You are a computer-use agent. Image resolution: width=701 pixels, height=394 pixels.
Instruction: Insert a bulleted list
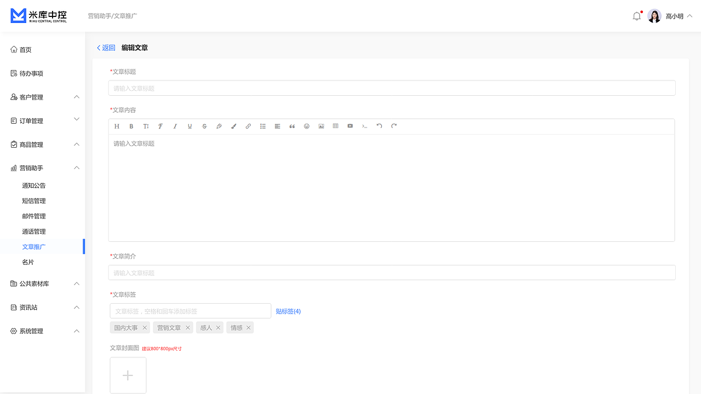tap(263, 126)
